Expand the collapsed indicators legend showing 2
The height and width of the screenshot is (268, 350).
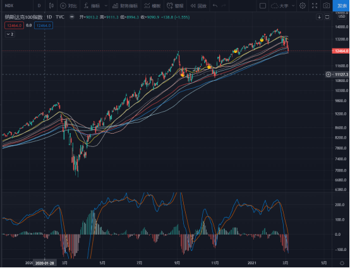tap(10, 34)
